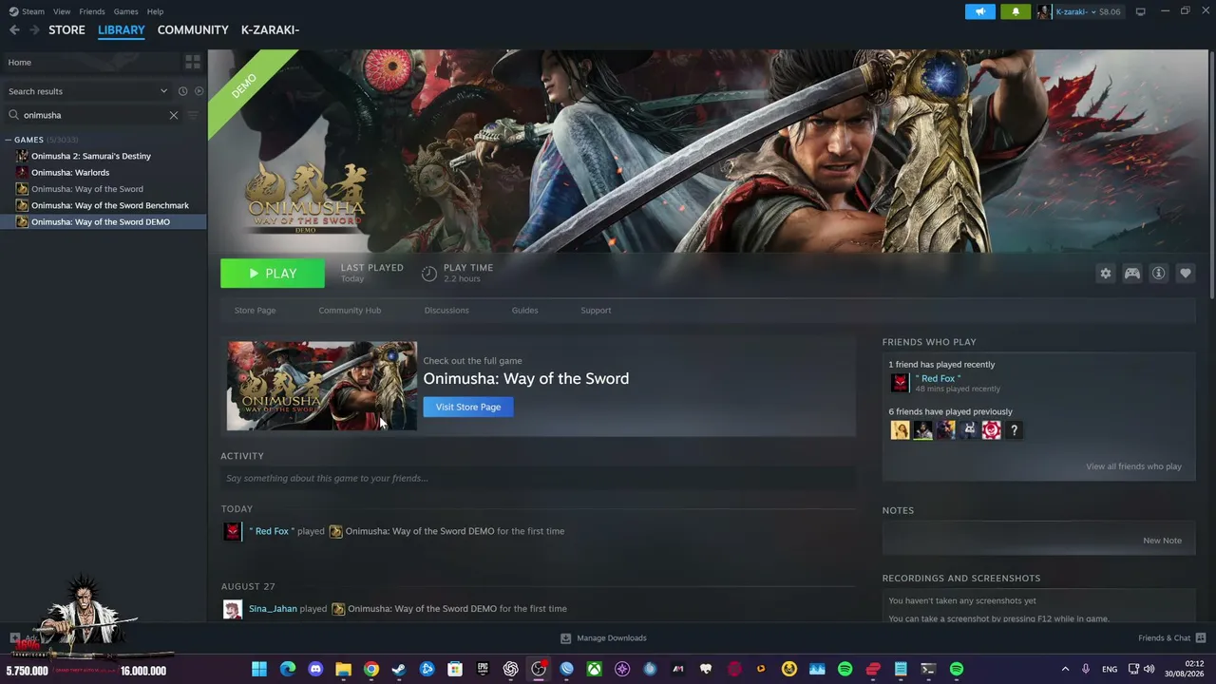The width and height of the screenshot is (1216, 684).
Task: Click the Onimusha full game thumbnail
Action: pos(321,386)
